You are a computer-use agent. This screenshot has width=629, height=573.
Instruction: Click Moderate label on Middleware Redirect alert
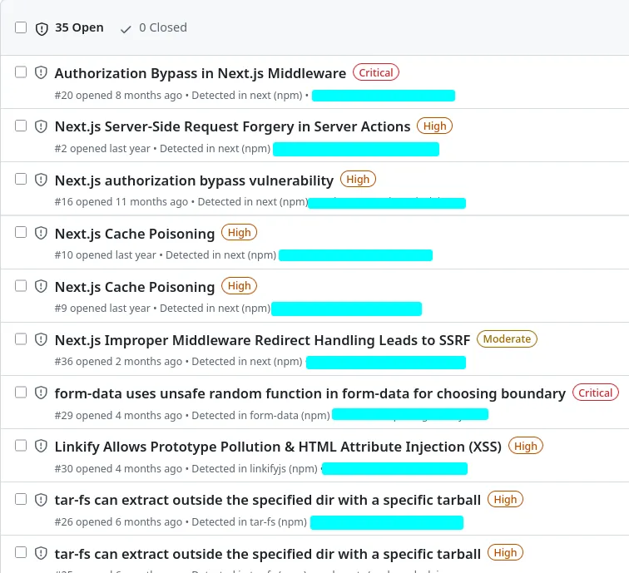[x=507, y=339]
